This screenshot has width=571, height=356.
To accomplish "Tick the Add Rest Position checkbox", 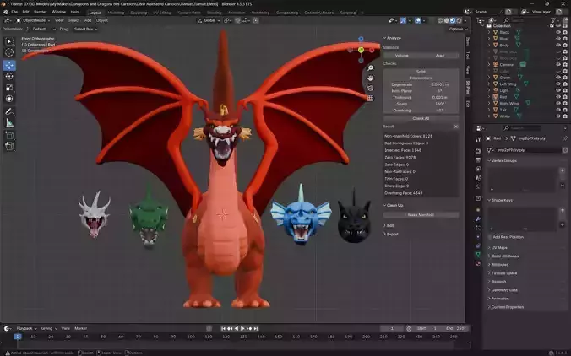I will coord(490,237).
